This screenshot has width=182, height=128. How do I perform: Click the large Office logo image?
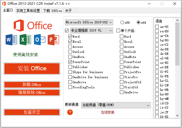pyautogui.click(x=32, y=25)
